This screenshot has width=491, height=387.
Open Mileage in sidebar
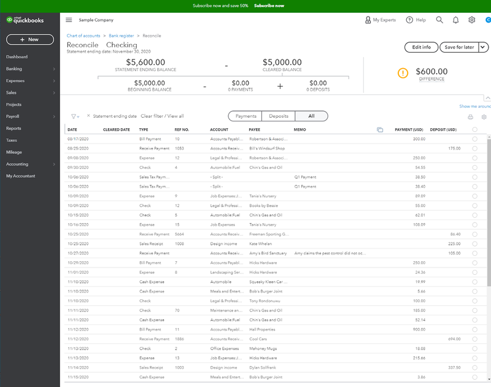[14, 152]
